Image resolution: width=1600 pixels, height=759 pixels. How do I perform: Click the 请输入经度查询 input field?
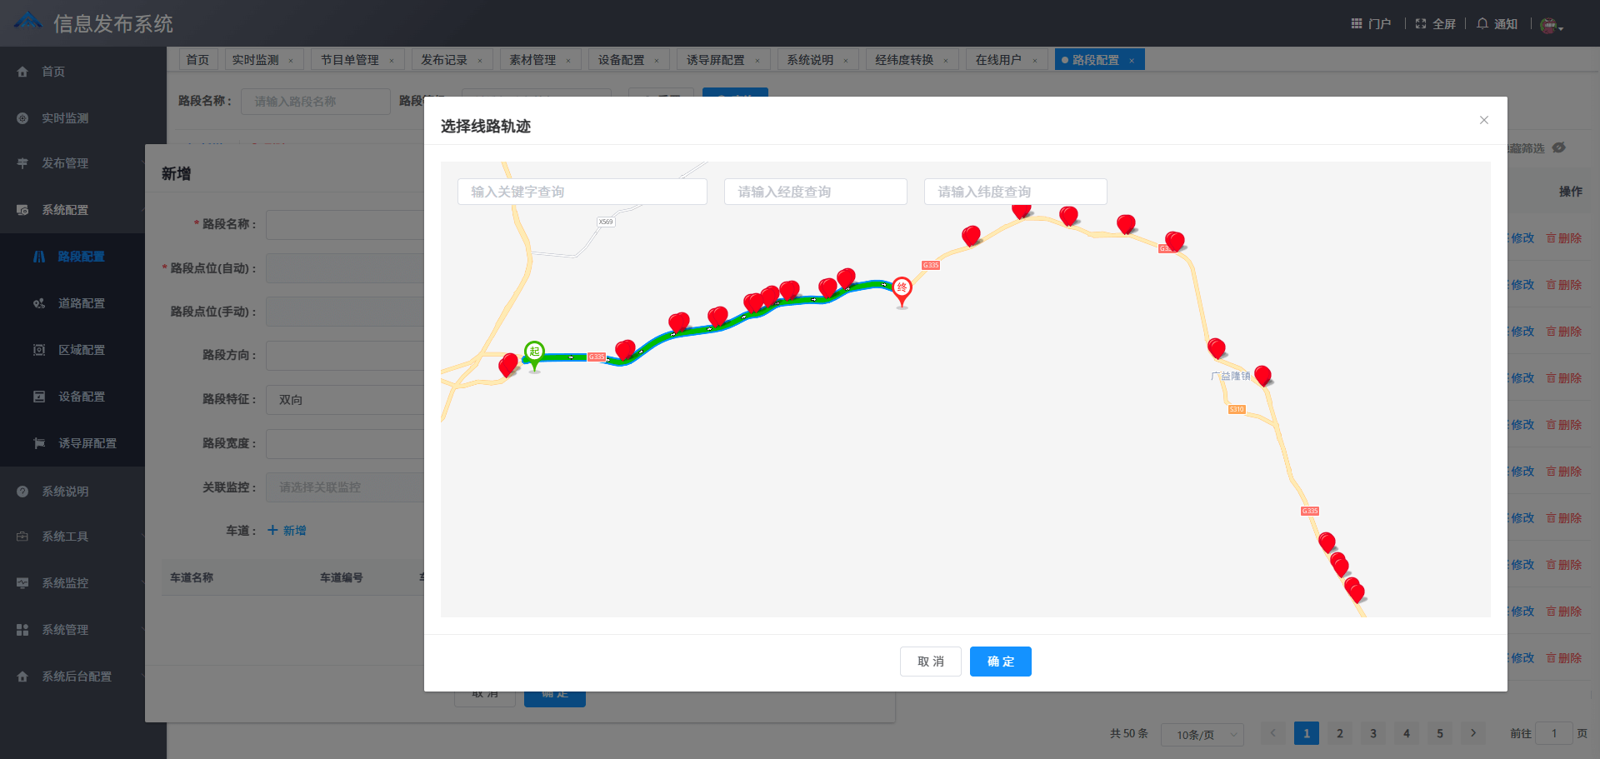815,192
